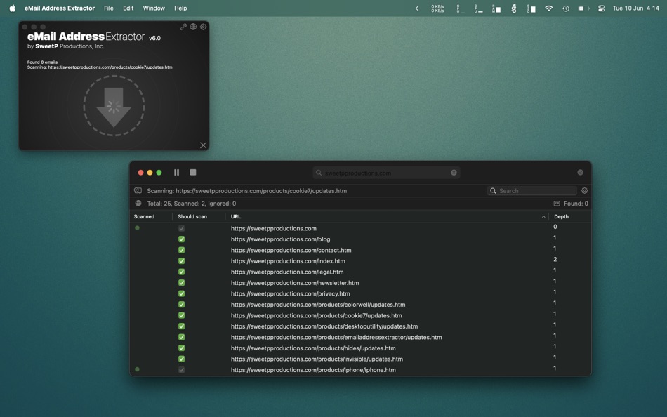Select the newsletter.htm URL row

tap(360, 282)
